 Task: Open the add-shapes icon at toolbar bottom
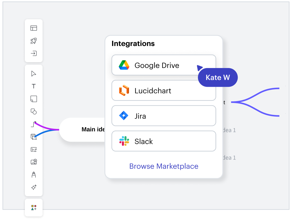34,208
